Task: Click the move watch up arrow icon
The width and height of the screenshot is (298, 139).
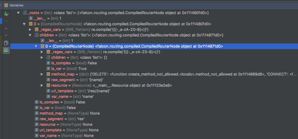Action: 6,28
